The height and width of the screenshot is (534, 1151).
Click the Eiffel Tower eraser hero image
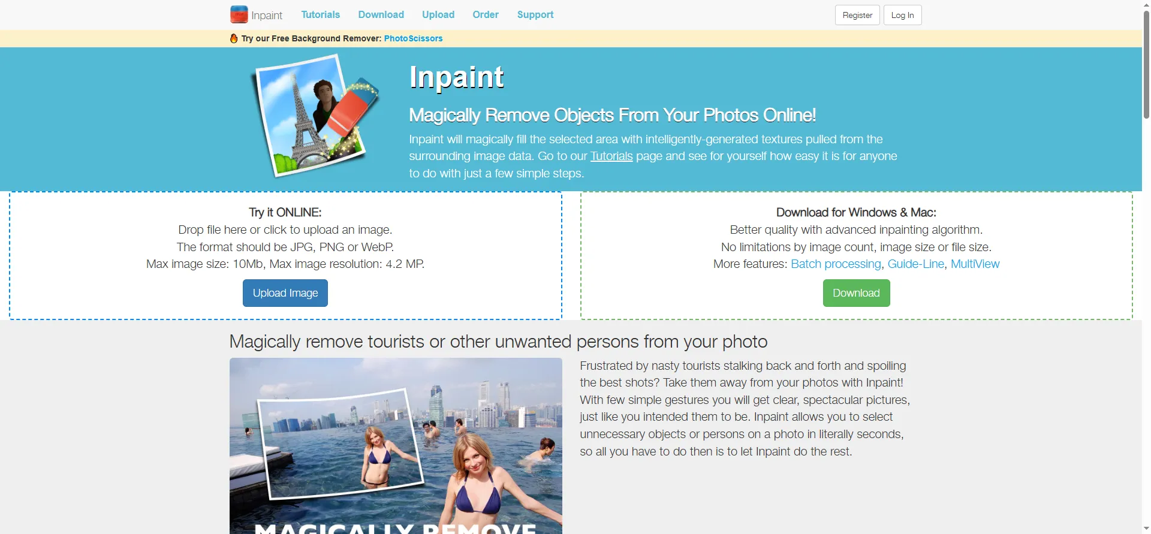[315, 116]
